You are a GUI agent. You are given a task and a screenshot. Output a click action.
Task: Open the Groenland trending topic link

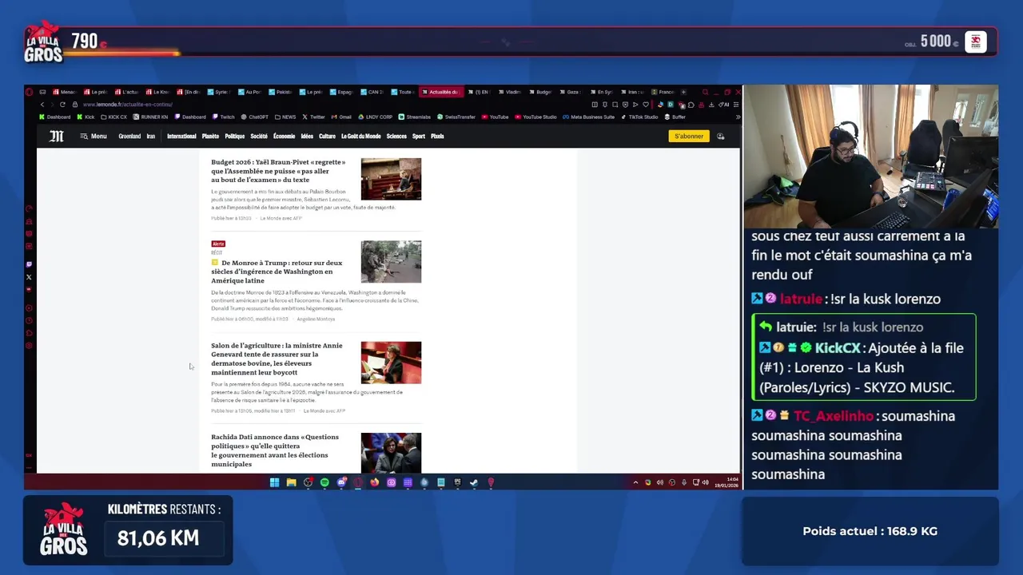click(x=129, y=137)
